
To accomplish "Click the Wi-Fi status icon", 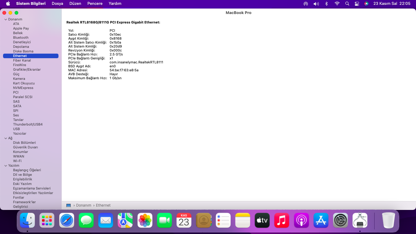I will coord(337,4).
